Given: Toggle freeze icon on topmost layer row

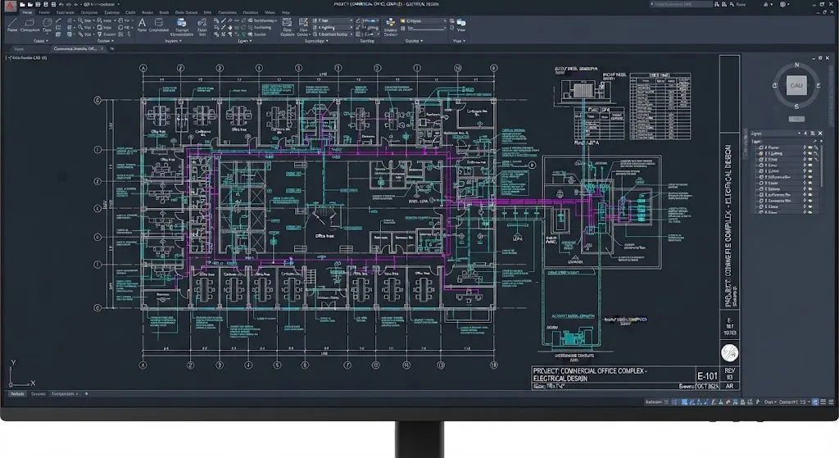Looking at the screenshot, I should (805, 147).
